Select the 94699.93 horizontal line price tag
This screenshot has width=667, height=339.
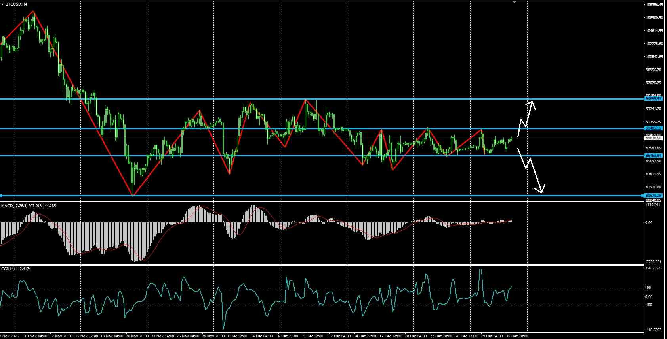pos(653,99)
